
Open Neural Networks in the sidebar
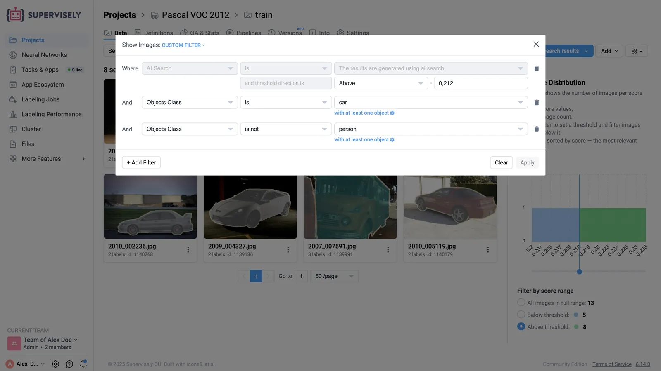pos(44,55)
